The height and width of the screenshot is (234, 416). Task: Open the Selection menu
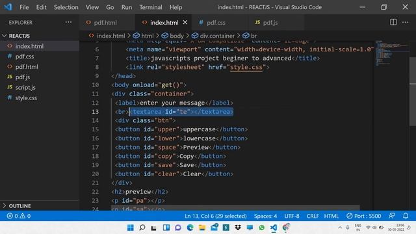66,7
